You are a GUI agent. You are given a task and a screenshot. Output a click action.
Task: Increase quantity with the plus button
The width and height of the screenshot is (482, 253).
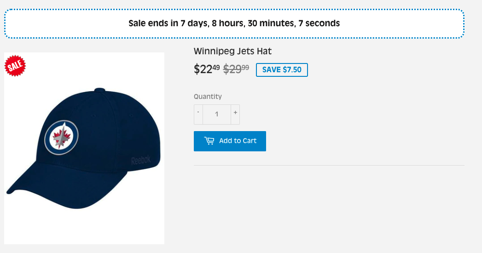pyautogui.click(x=235, y=115)
